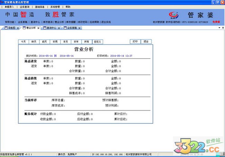
Task: Click the 当前库存 section heading
Action: 30,100
